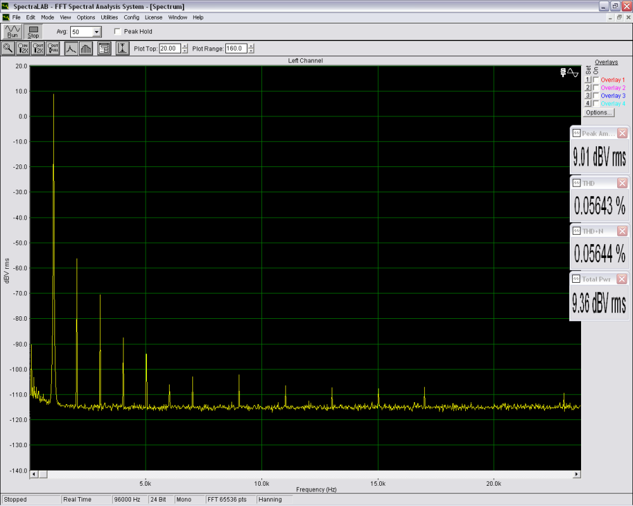Open the Window menu

coord(178,17)
